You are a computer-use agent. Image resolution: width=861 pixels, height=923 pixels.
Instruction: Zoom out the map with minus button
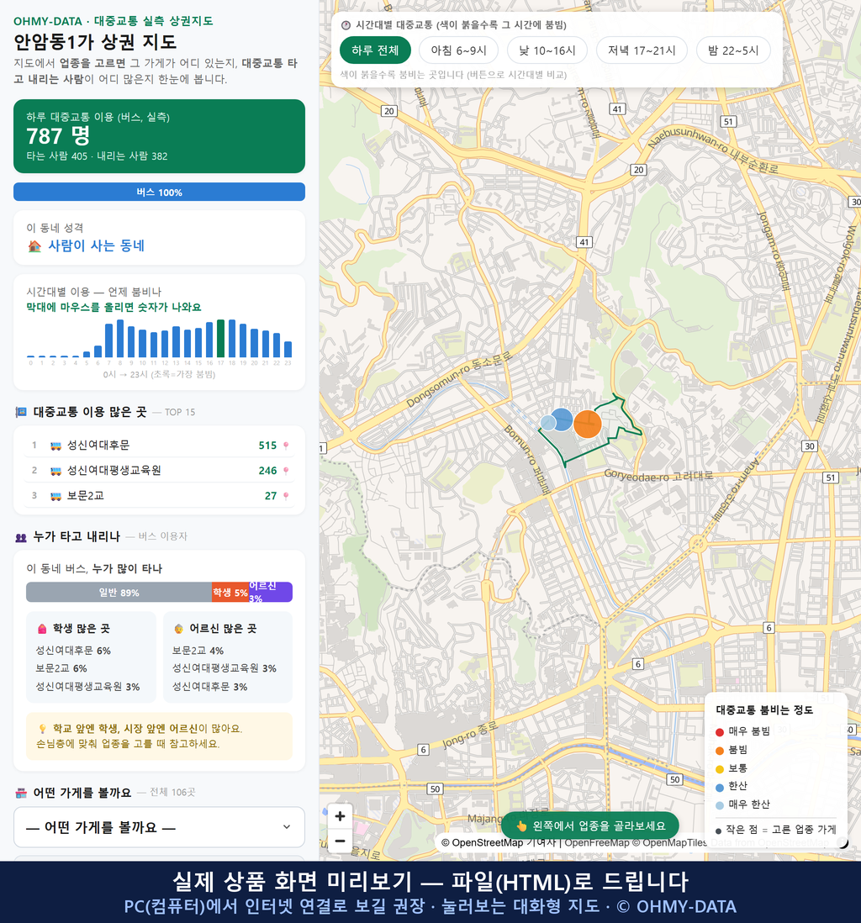click(x=340, y=841)
